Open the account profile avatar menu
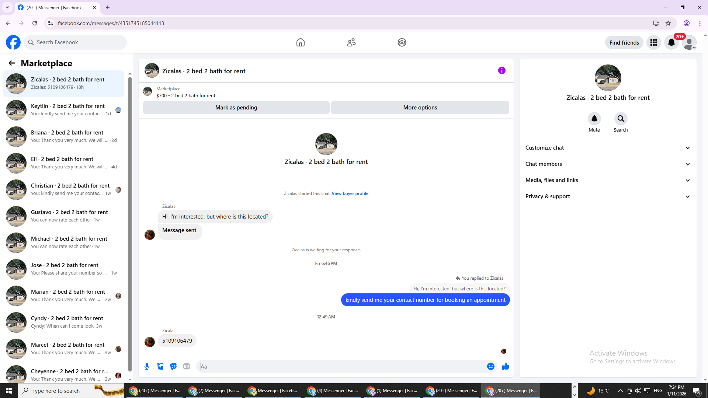This screenshot has height=398, width=708. click(689, 42)
